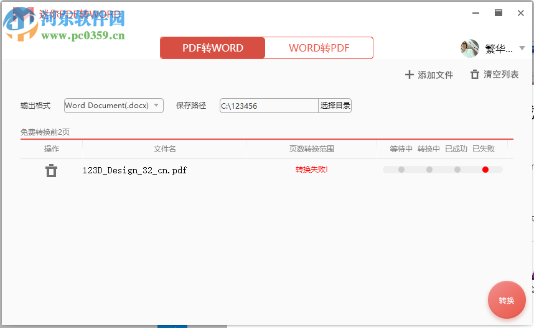Click the 页数转换范围 column header
Image resolution: width=534 pixels, height=328 pixels.
pos(311,149)
